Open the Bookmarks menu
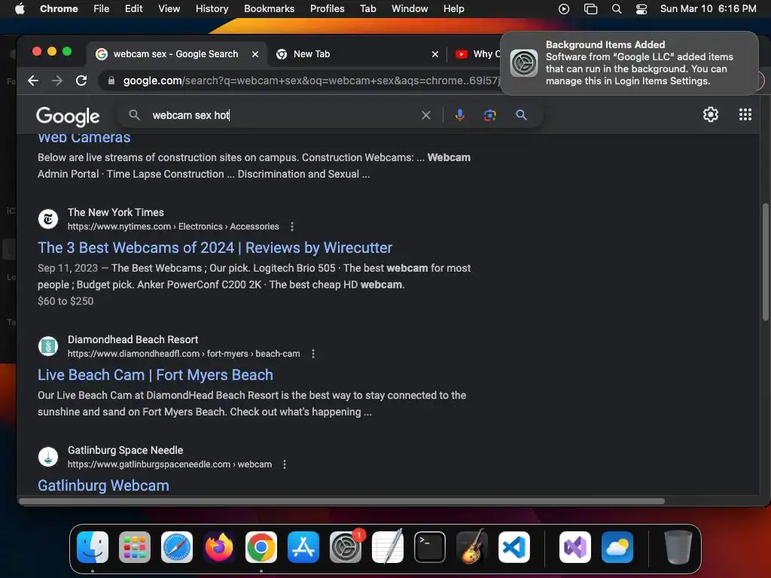771x578 pixels. pyautogui.click(x=269, y=9)
